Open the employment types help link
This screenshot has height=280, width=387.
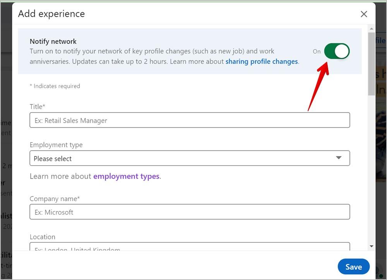pyautogui.click(x=127, y=176)
